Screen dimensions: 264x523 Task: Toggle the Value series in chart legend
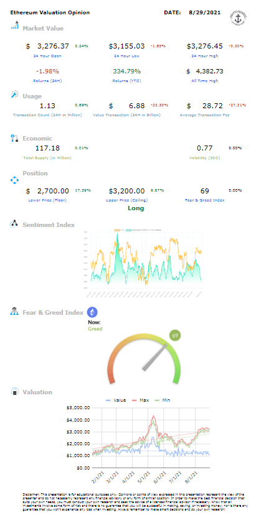pyautogui.click(x=115, y=400)
